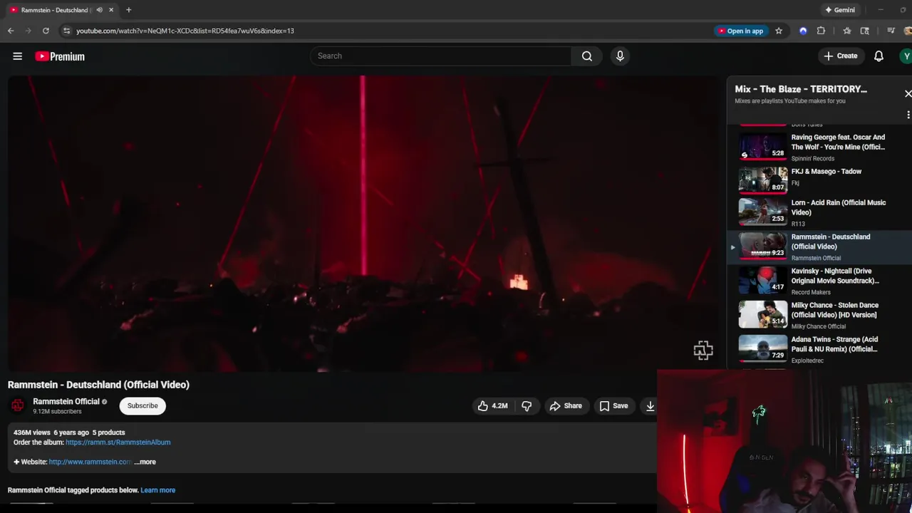Click '9.12M subscribers' text
Image resolution: width=912 pixels, height=513 pixels.
[x=57, y=412]
